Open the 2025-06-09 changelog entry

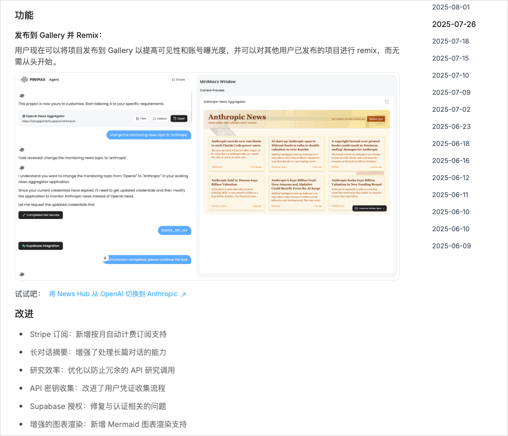(x=451, y=246)
